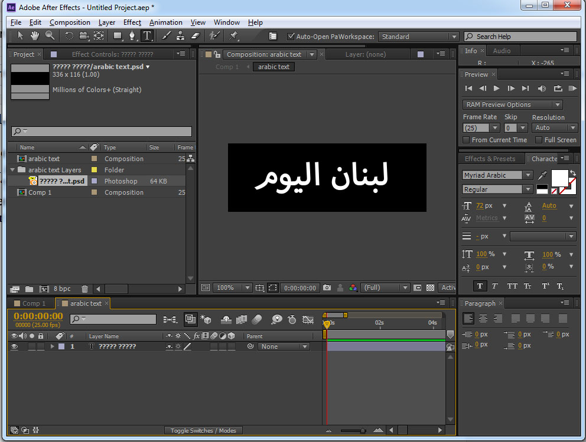Open the Composition menu
This screenshot has width=586, height=442.
[x=70, y=22]
